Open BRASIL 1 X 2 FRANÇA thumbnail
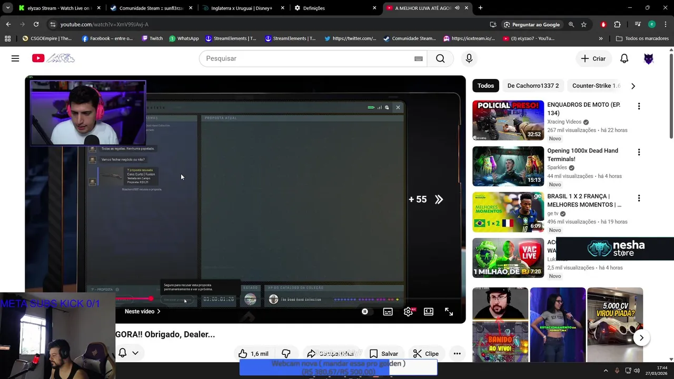 coord(508,212)
